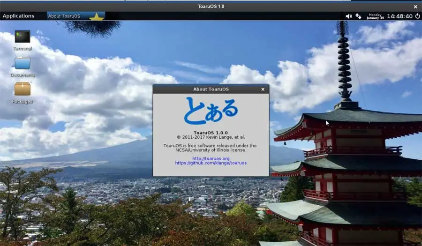This screenshot has width=422, height=246.
Task: Click the ToaruOS 1.0.0 version text
Action: (x=211, y=133)
